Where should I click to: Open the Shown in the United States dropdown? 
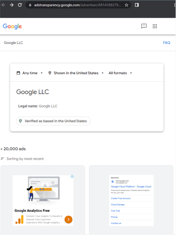point(76,73)
